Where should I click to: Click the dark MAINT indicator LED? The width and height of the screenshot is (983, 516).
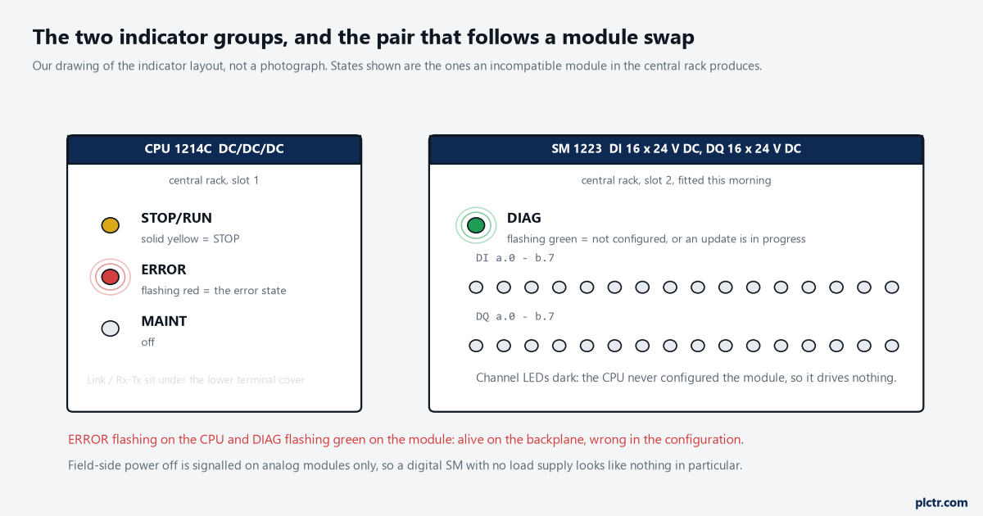[x=110, y=328]
